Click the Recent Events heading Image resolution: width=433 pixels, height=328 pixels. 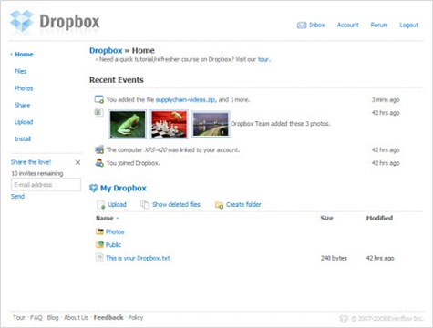coord(117,80)
